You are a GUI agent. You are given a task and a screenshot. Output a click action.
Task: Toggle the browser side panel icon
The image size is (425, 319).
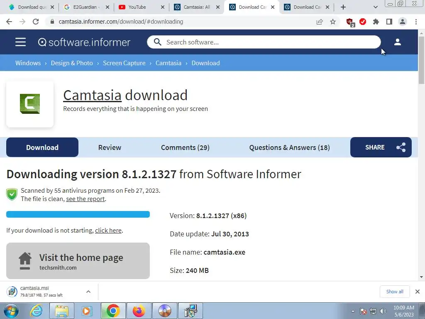pyautogui.click(x=389, y=22)
